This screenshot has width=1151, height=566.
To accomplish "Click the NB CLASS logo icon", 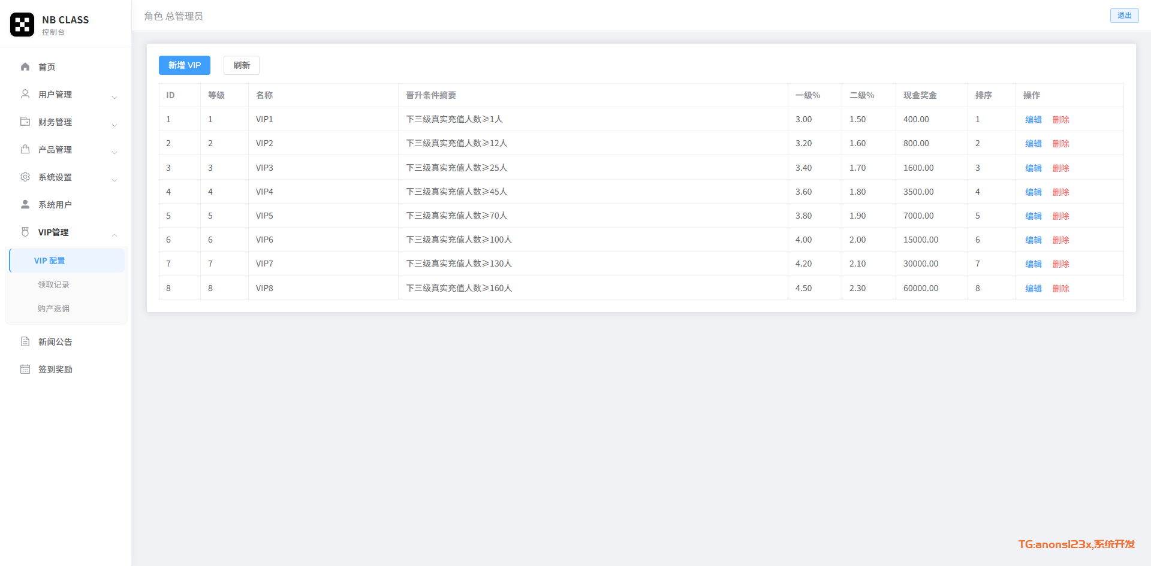I will 22,25.
